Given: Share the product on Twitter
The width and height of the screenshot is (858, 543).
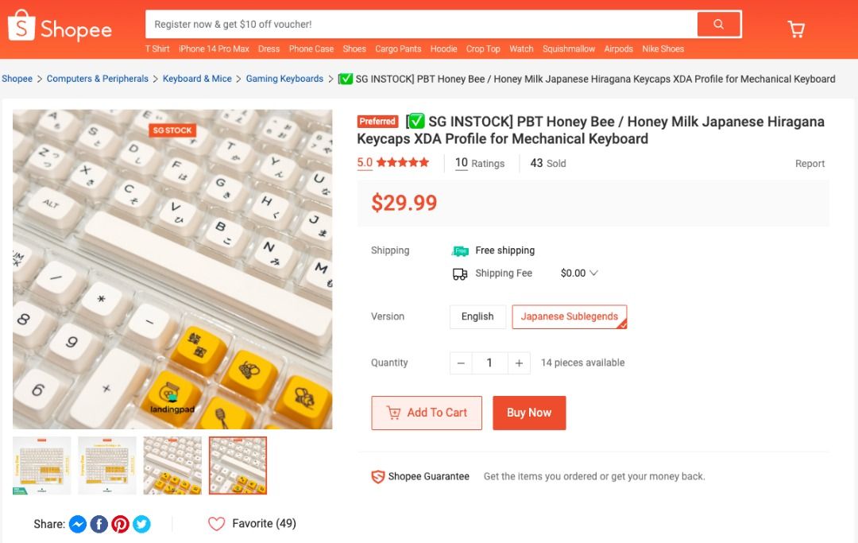Looking at the screenshot, I should tap(141, 524).
